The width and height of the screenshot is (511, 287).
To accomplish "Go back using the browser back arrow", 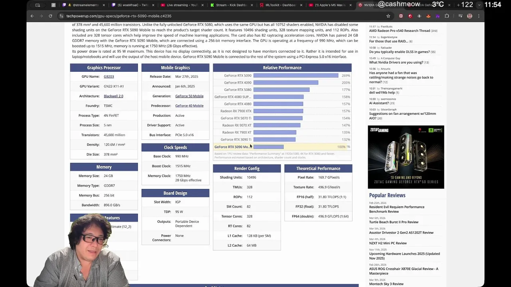I will 32,16.
